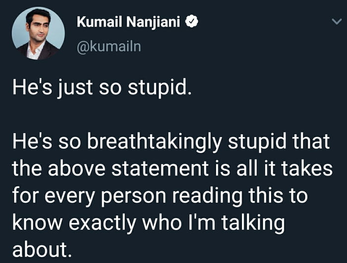Click the line "for every person reading this to"
The height and width of the screenshot is (263, 347).
coord(160,195)
